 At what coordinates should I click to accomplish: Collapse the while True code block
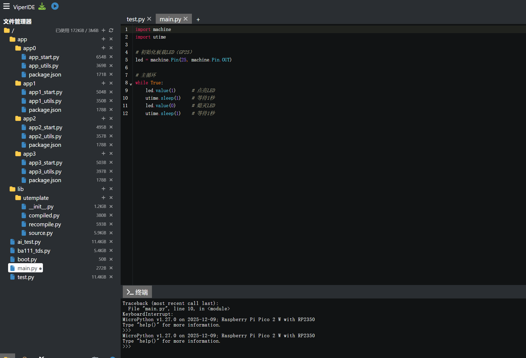(x=131, y=84)
